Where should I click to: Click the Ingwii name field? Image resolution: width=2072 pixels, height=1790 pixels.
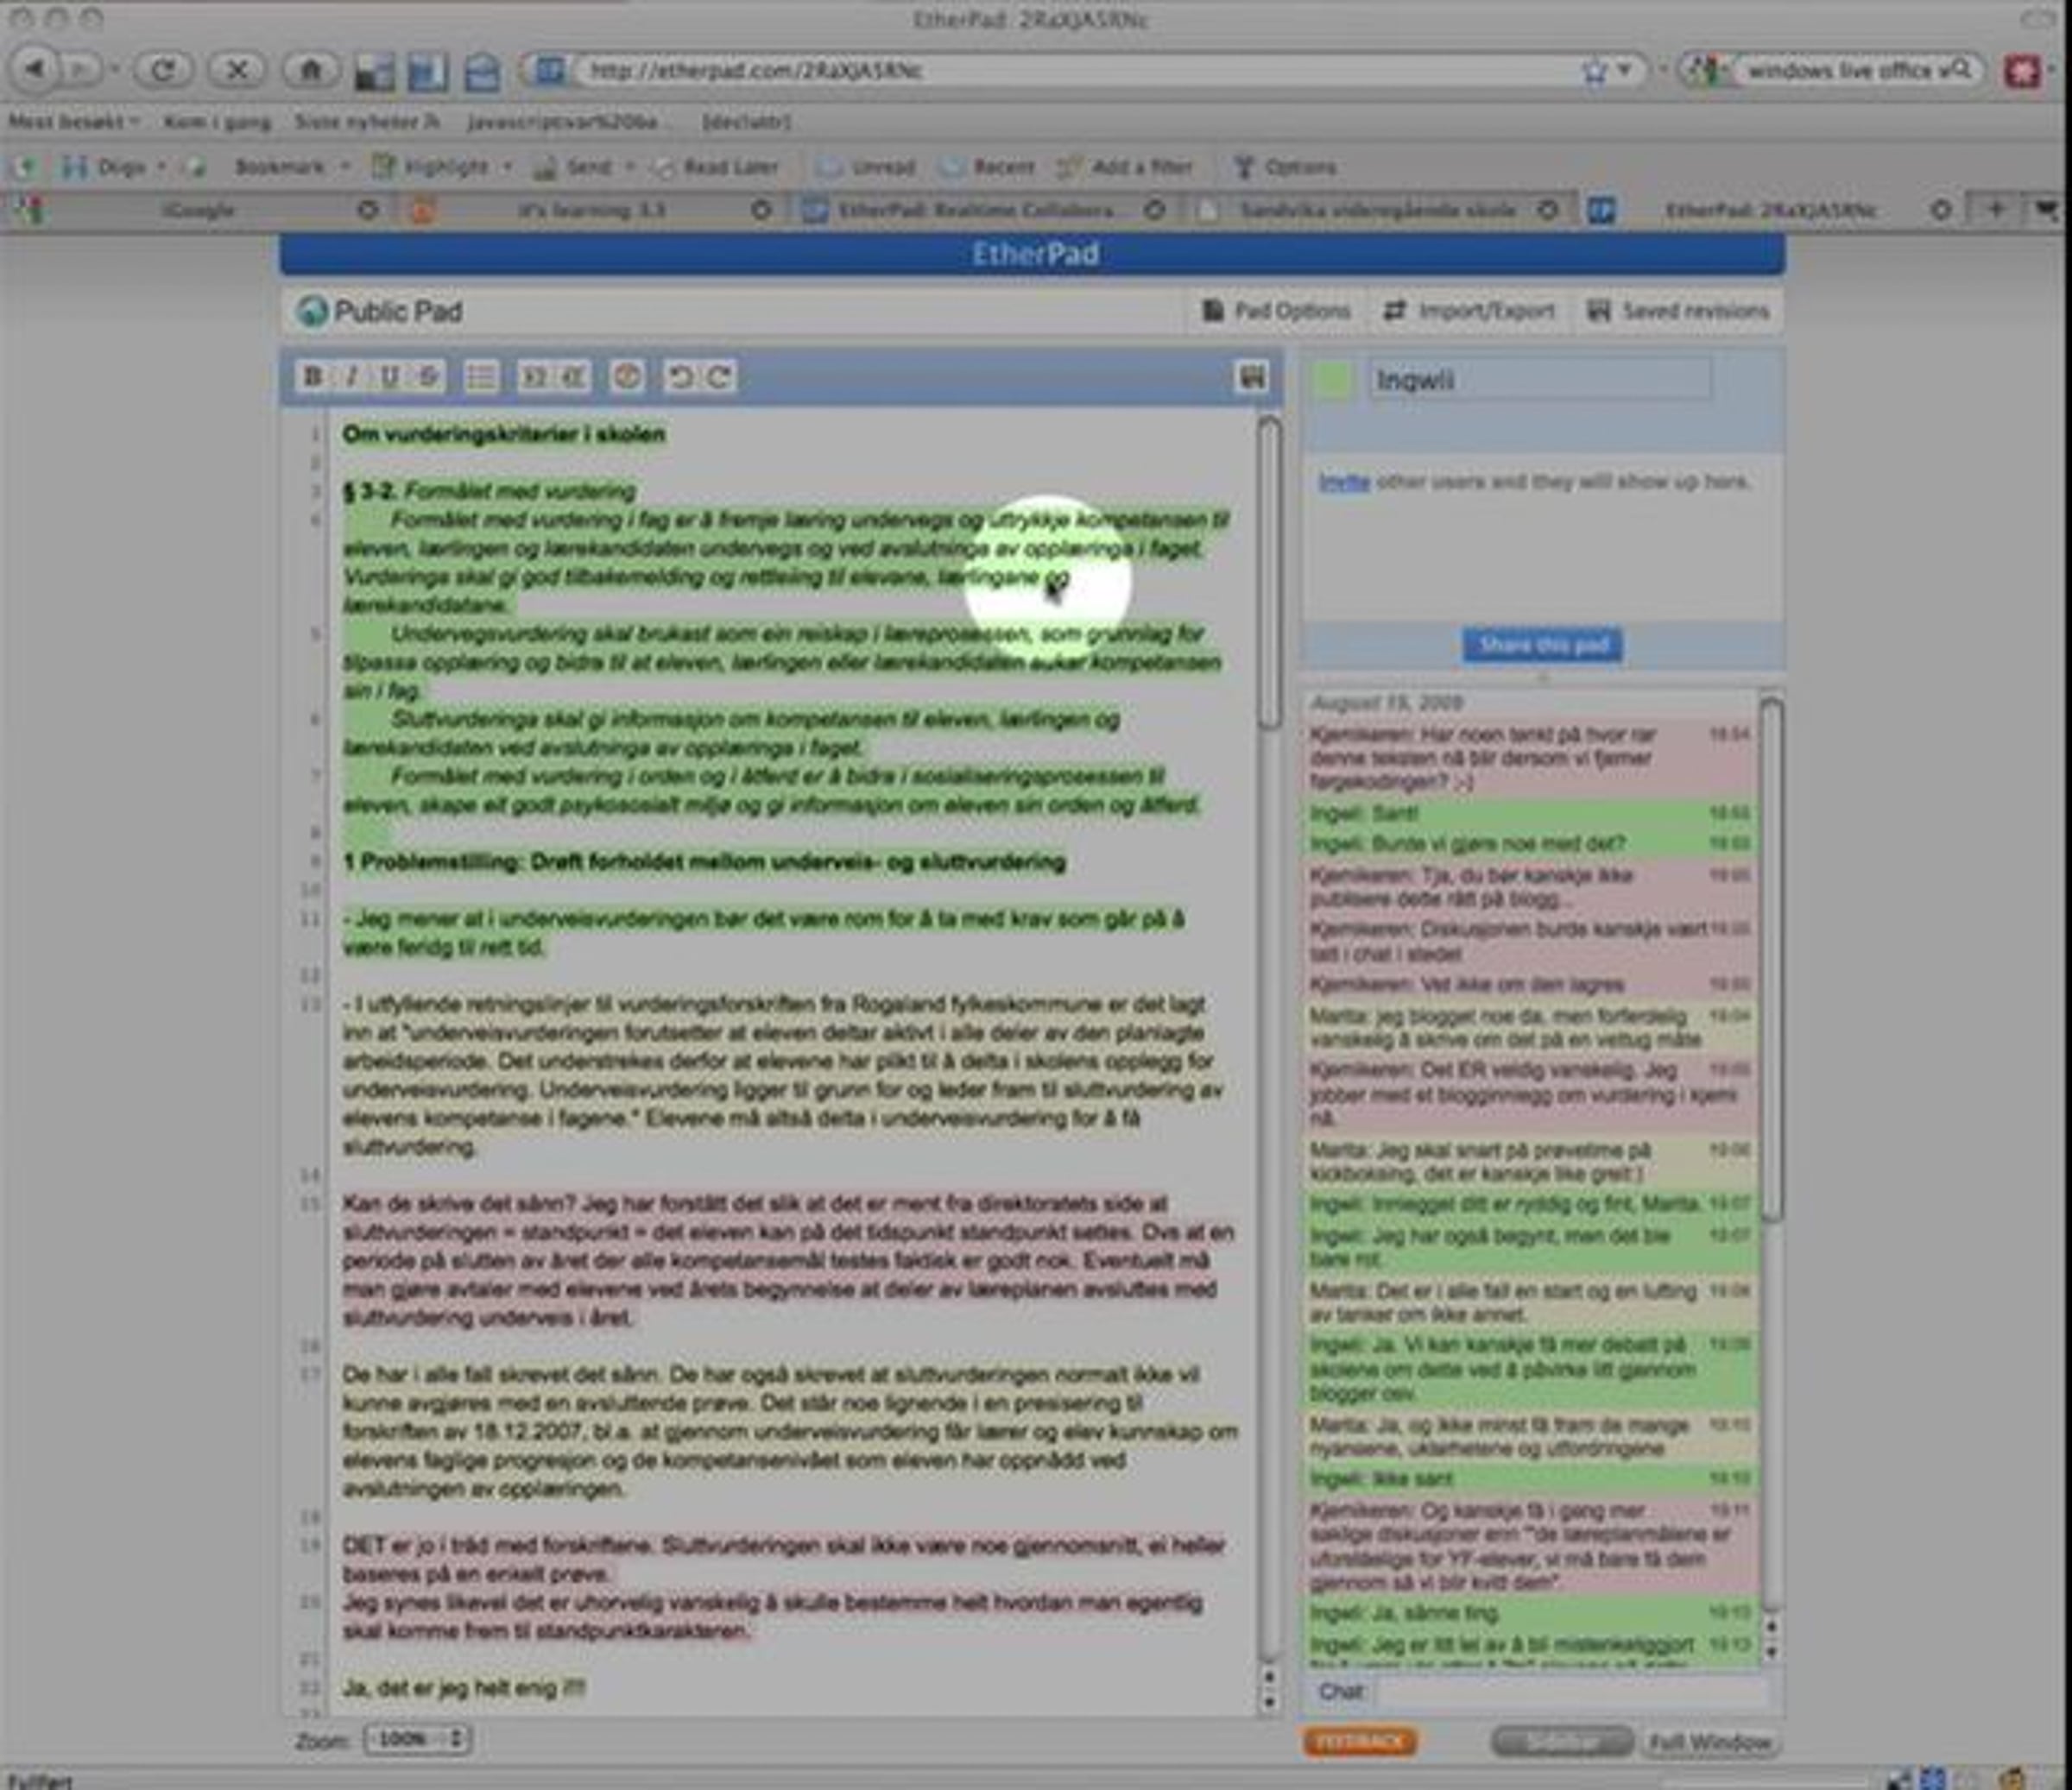click(x=1540, y=380)
